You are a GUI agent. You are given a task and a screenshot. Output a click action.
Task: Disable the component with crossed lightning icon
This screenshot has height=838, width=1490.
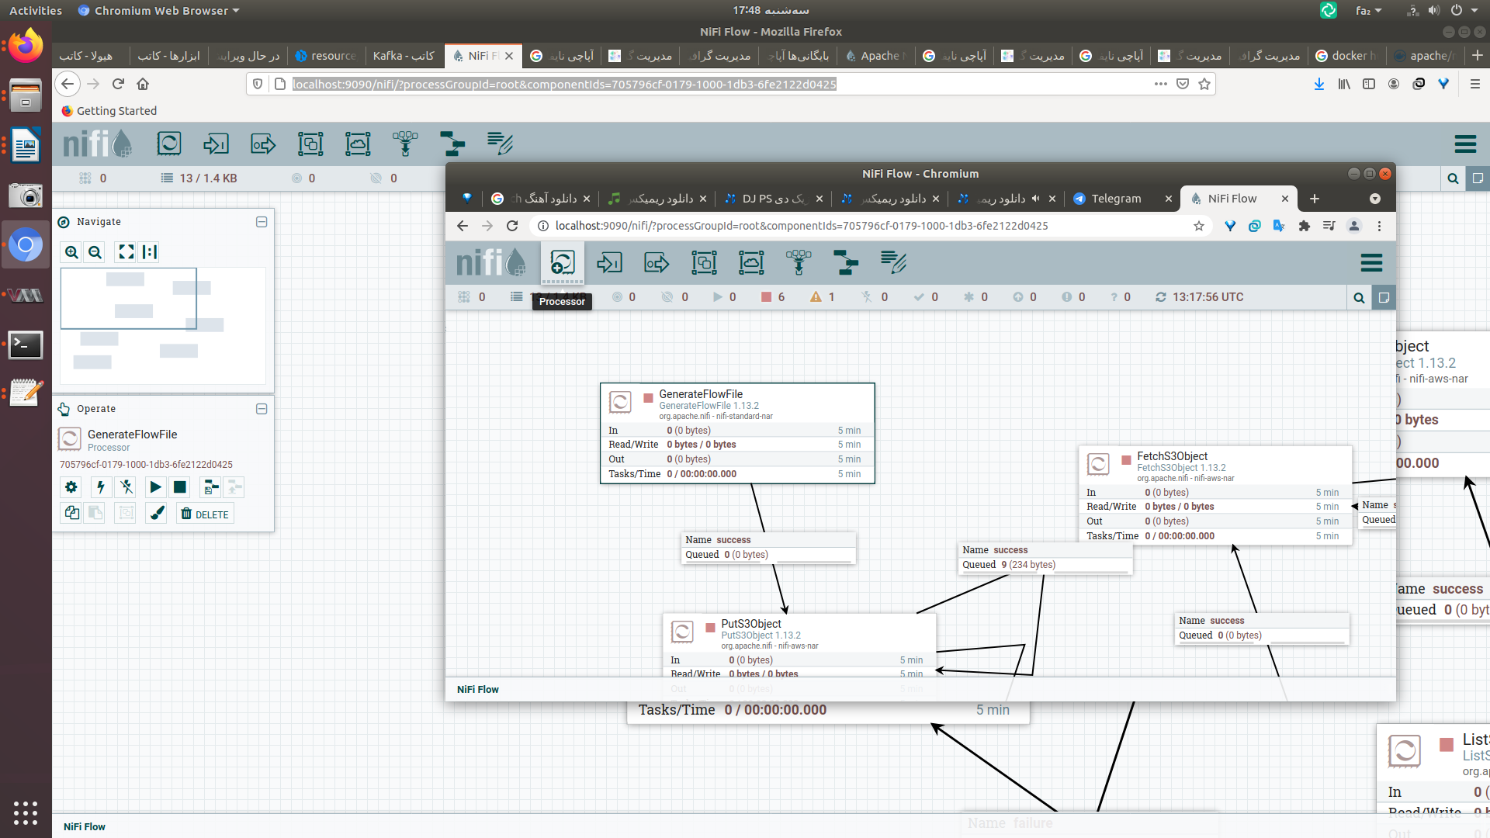(x=126, y=487)
